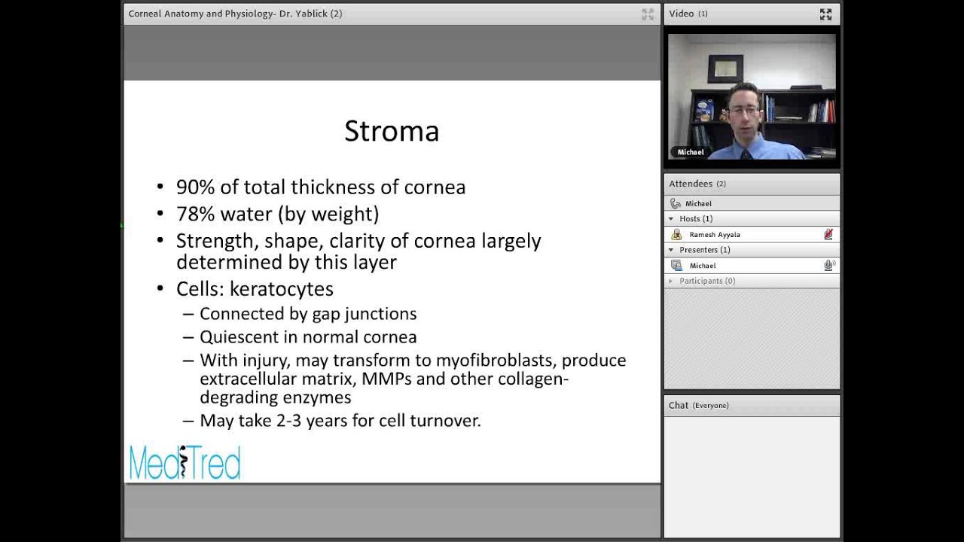Click inside the Chat message area
The height and width of the screenshot is (542, 964).
tap(752, 477)
